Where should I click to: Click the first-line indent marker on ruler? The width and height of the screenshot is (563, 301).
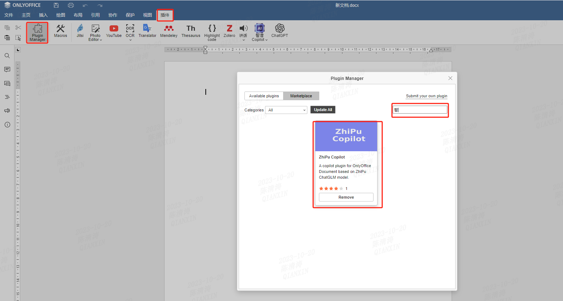point(205,48)
